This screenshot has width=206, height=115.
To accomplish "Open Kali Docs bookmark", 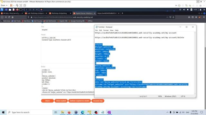I will 26,21.
